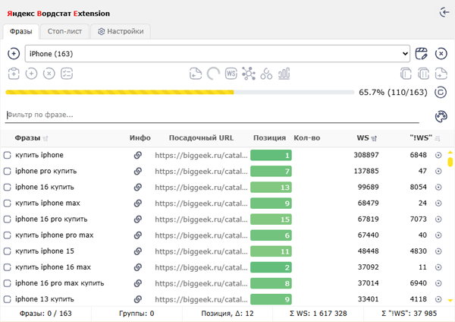This screenshot has height=322, width=455.
Task: Open the iPhone (163) group dropdown
Action: pos(218,53)
